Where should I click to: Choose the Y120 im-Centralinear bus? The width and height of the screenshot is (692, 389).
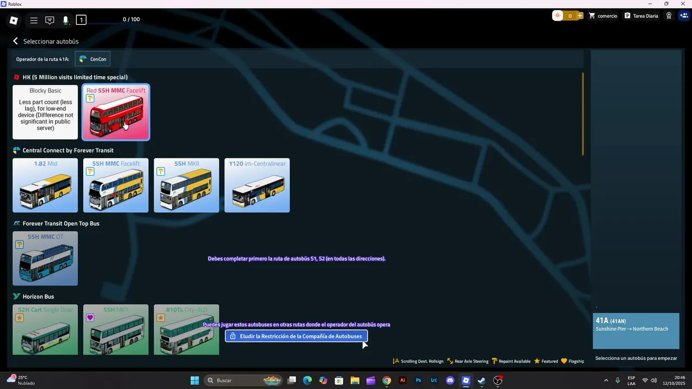pos(257,185)
